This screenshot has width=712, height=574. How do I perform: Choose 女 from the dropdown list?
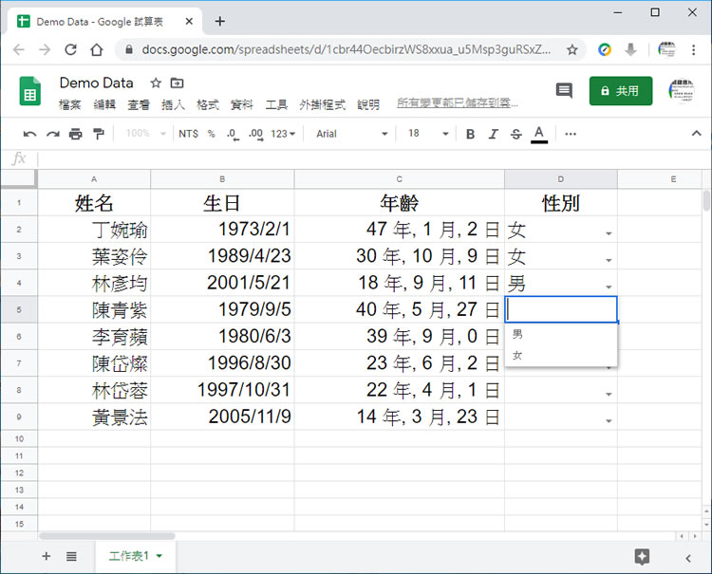pyautogui.click(x=517, y=355)
